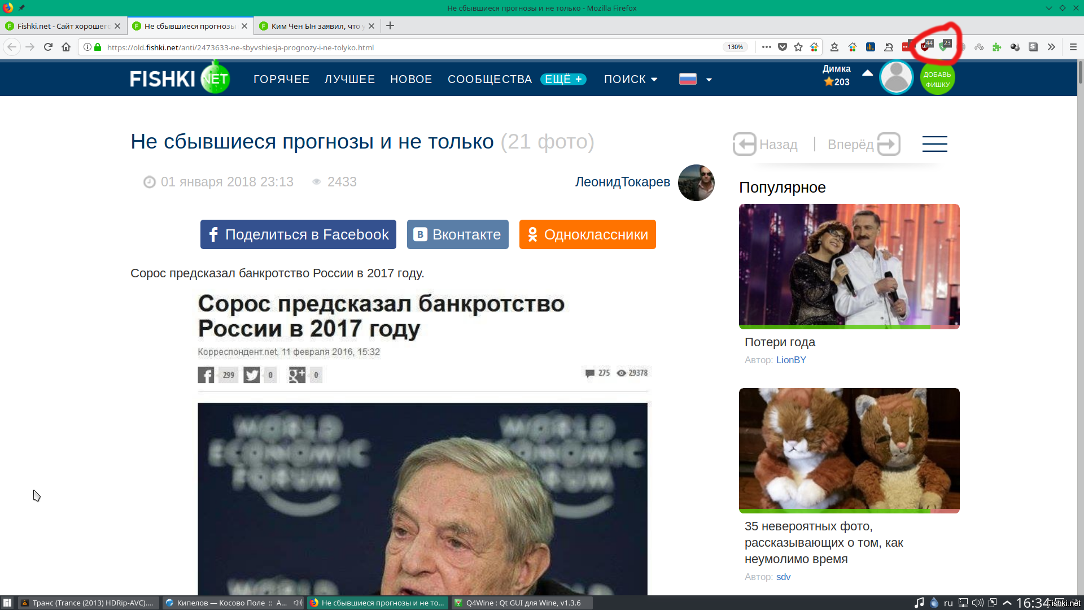Expand the ЕЩЁ + menu

(563, 79)
